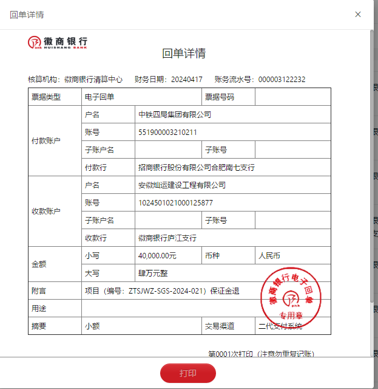Click the 电子回单 receipt type cell
The height and width of the screenshot is (389, 378).
100,97
